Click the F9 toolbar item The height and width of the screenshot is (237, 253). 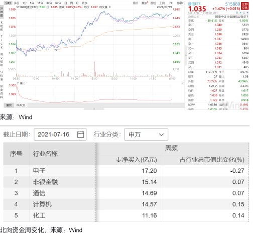(171, 3)
